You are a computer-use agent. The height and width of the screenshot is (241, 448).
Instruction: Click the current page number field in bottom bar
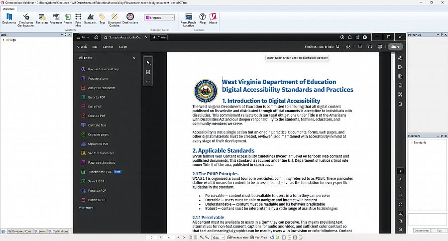coord(152,238)
